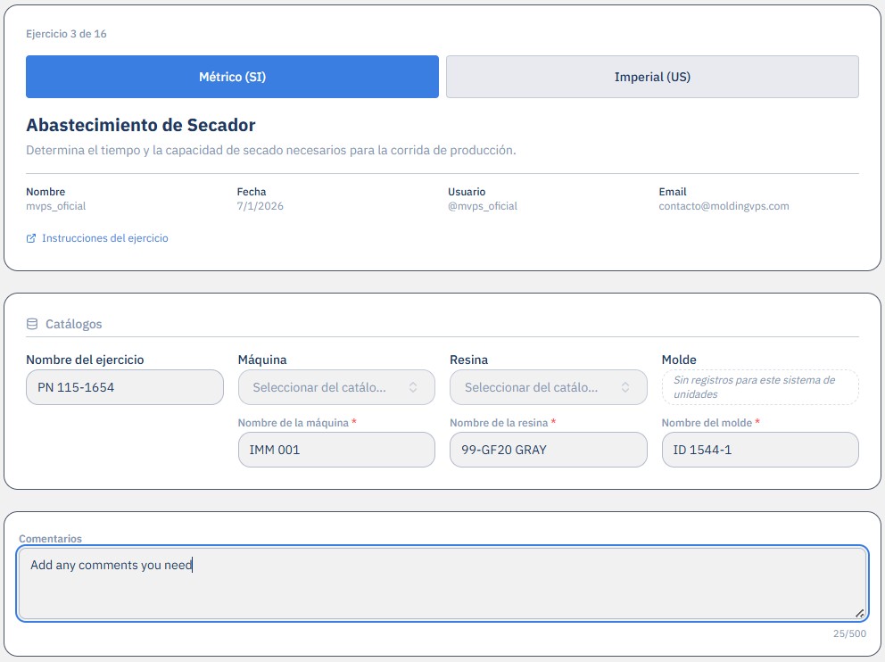Viewport: 885px width, 662px height.
Task: Click the up-down chevron icon in Máquina selector
Action: (413, 387)
